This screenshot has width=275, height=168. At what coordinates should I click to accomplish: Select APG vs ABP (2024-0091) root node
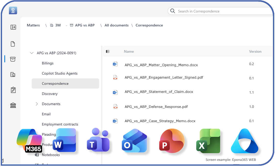point(56,53)
